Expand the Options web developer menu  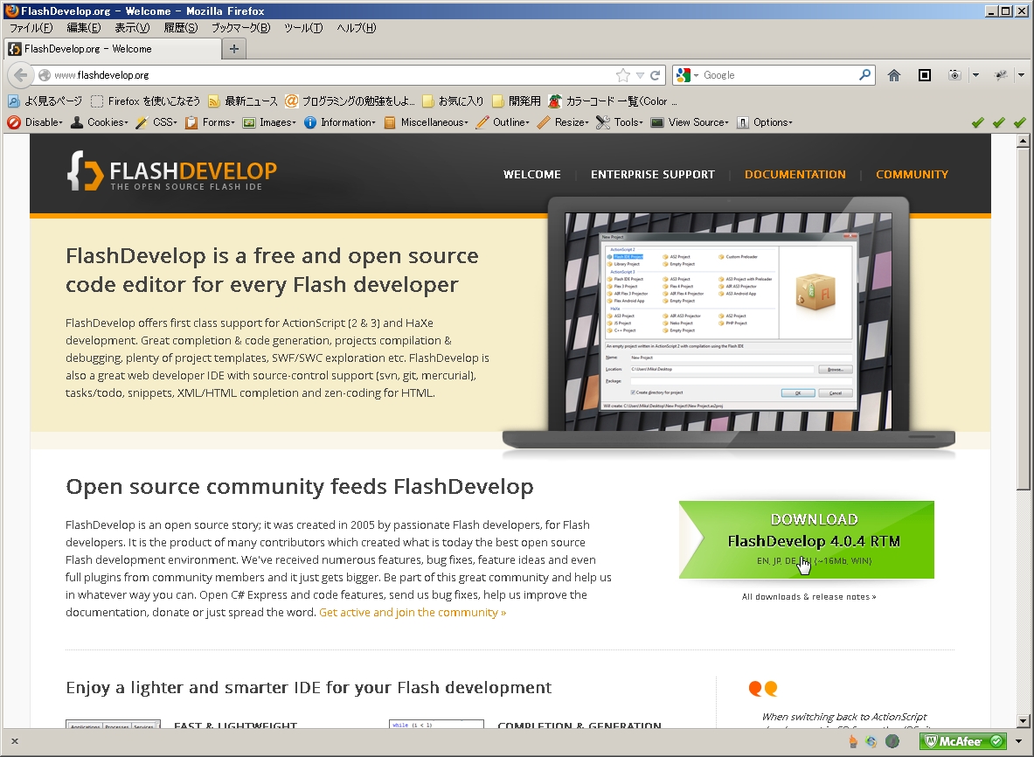(764, 122)
